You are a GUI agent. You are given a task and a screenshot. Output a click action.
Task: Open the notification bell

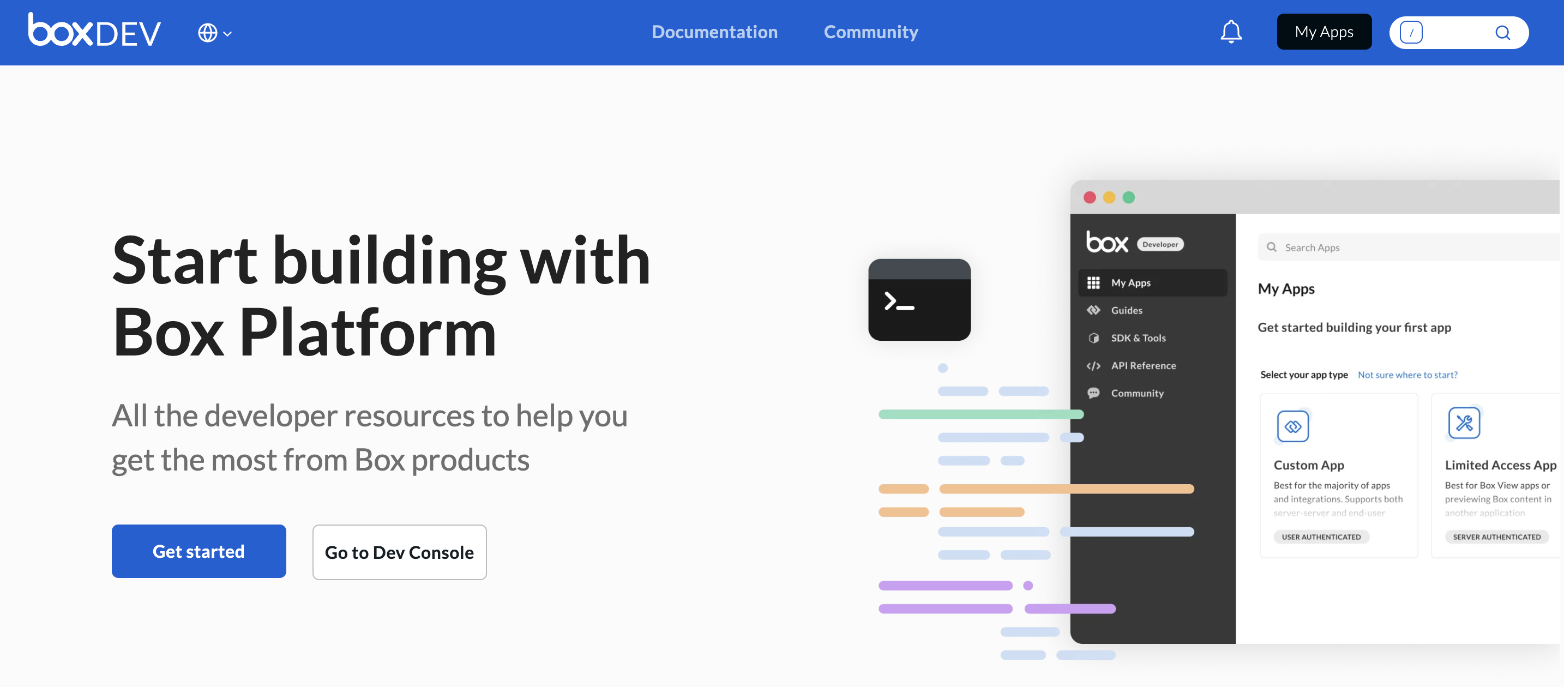1231,32
